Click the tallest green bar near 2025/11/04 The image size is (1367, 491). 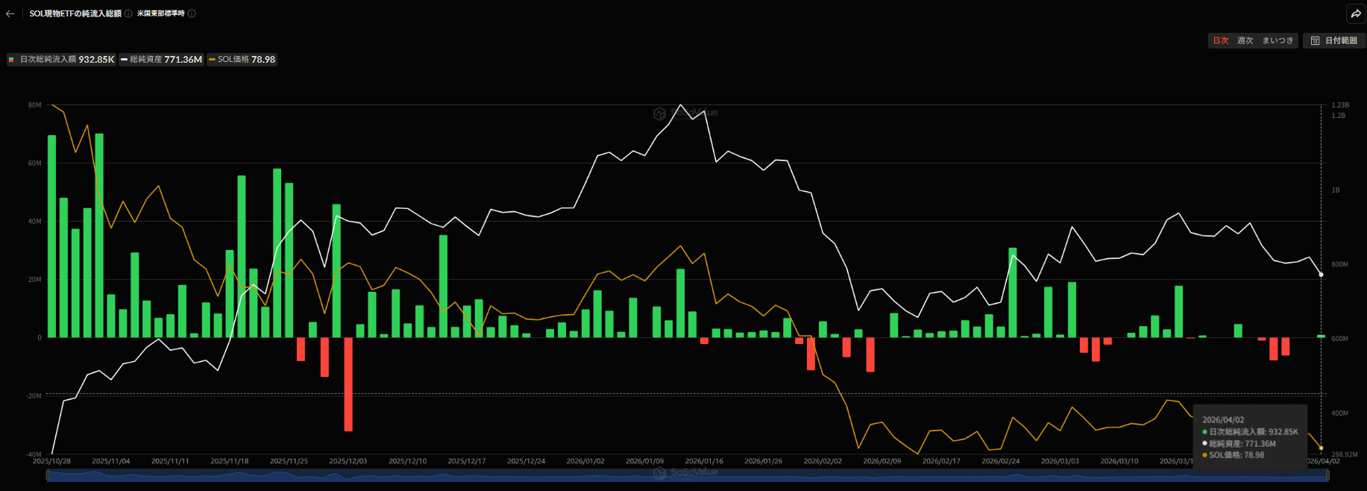point(99,235)
